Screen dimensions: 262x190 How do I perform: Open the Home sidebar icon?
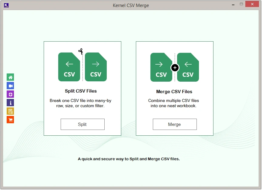click(x=10, y=77)
